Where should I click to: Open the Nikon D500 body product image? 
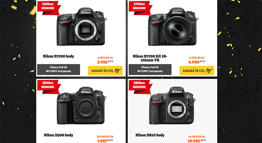[x=81, y=105]
